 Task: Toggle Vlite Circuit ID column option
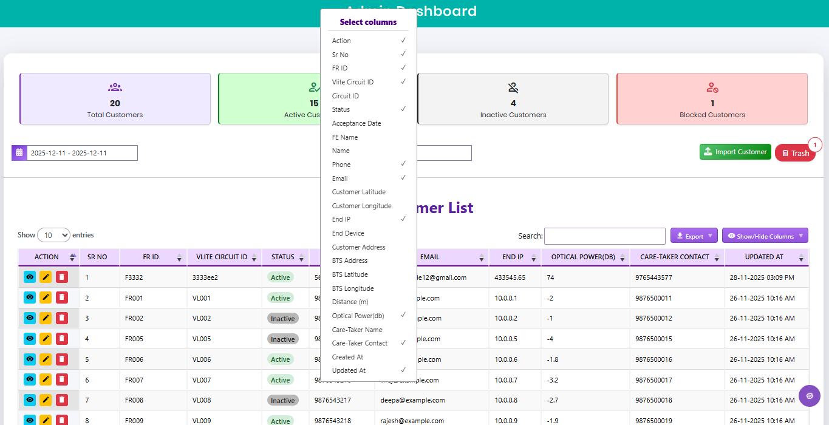click(369, 82)
